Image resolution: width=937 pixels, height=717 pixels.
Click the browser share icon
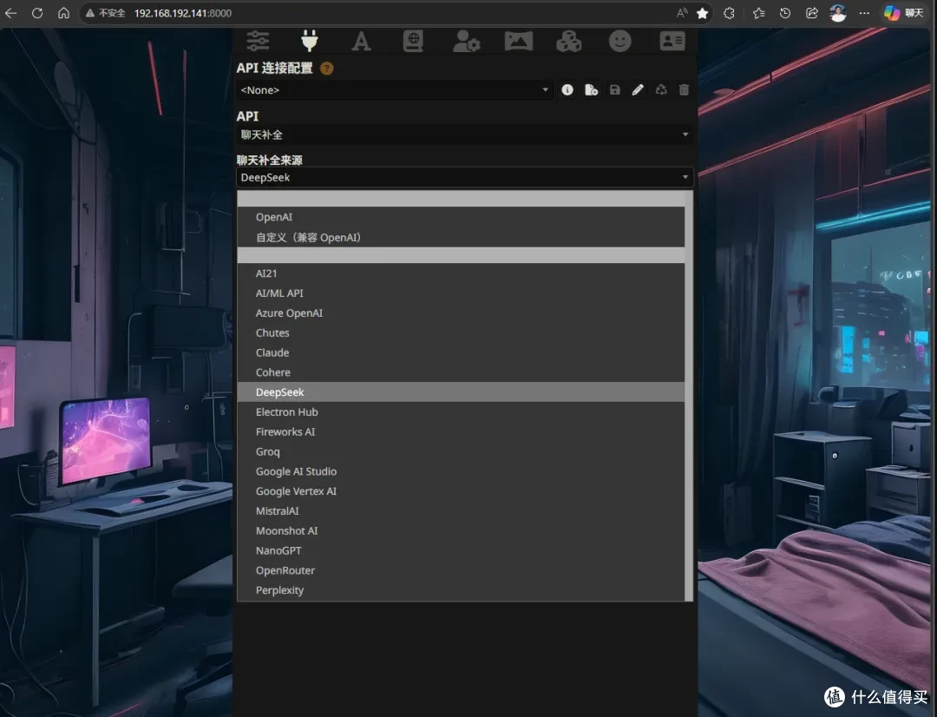[x=811, y=13]
